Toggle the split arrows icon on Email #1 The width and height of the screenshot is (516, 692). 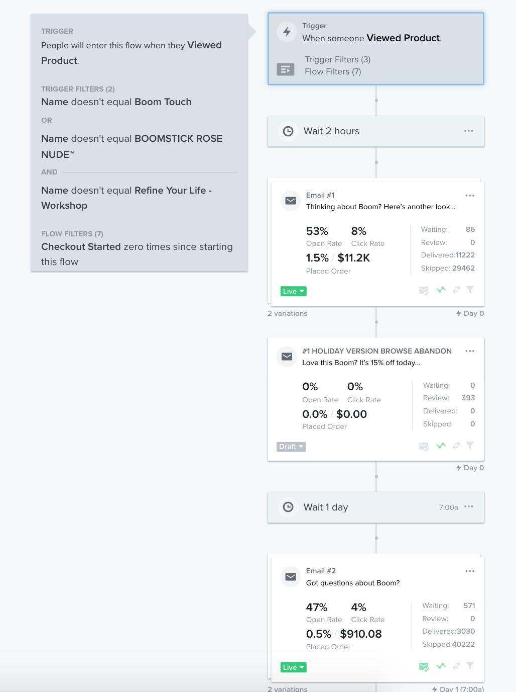tap(456, 290)
